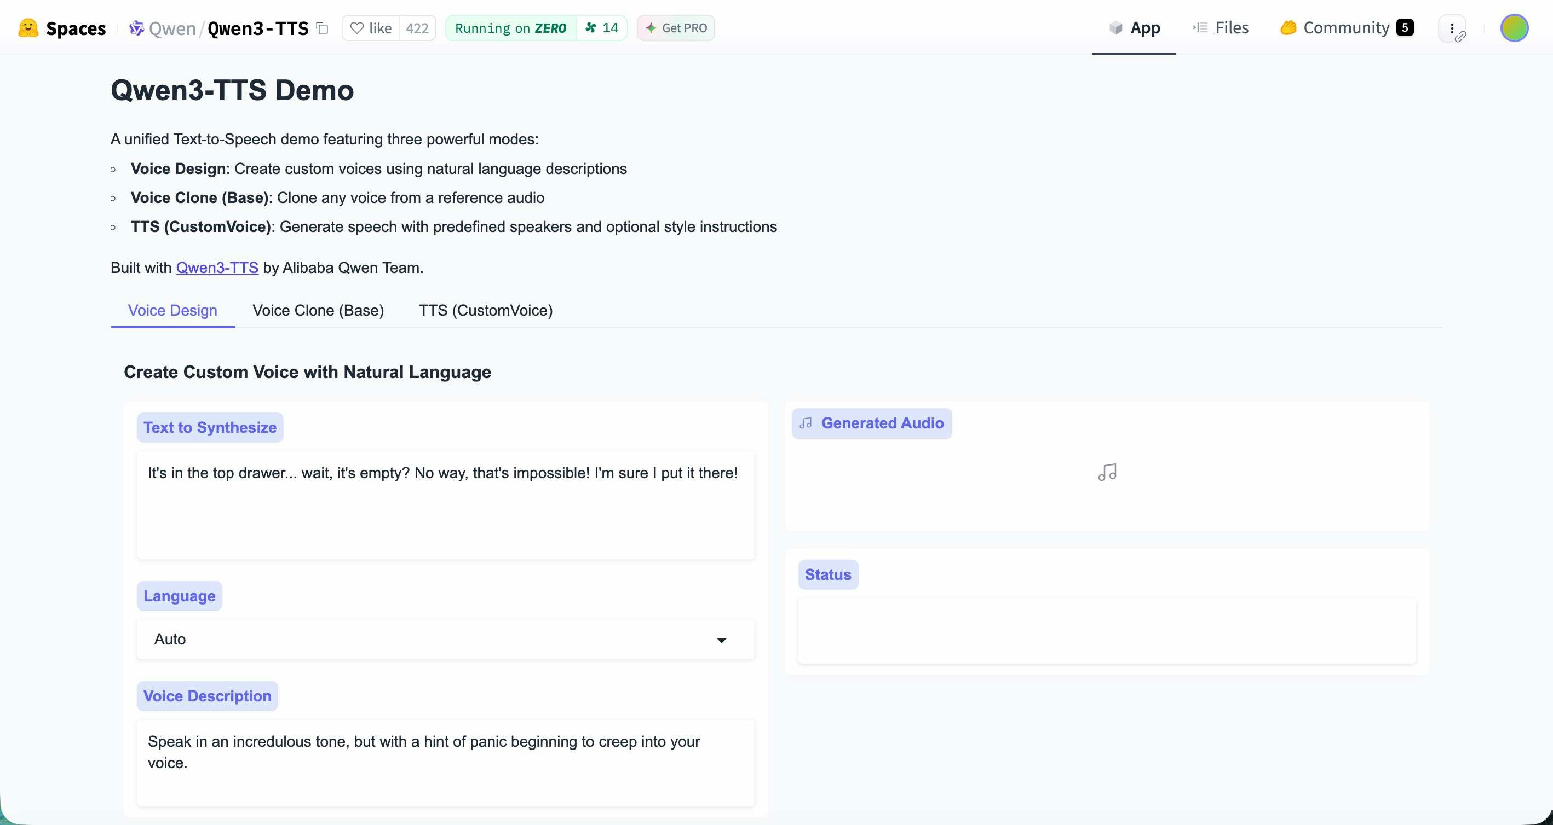This screenshot has height=825, width=1553.
Task: Click the Get PRO button
Action: click(676, 28)
